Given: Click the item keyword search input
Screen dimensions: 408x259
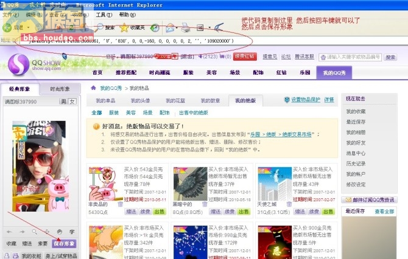Looking at the screenshot, I should (x=350, y=57).
